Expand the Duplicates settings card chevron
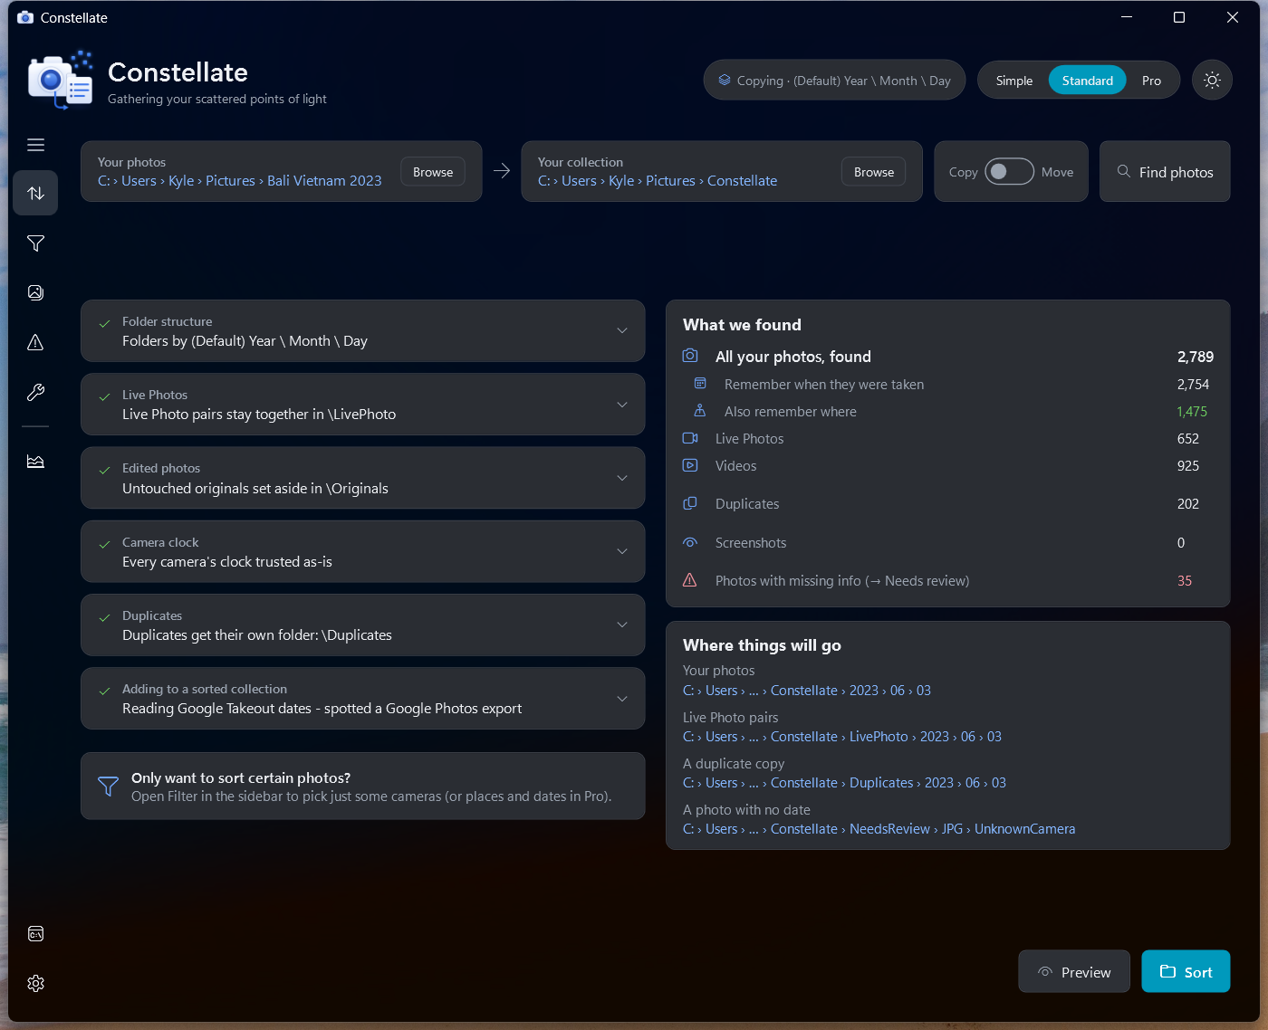This screenshot has width=1268, height=1030. click(x=622, y=625)
